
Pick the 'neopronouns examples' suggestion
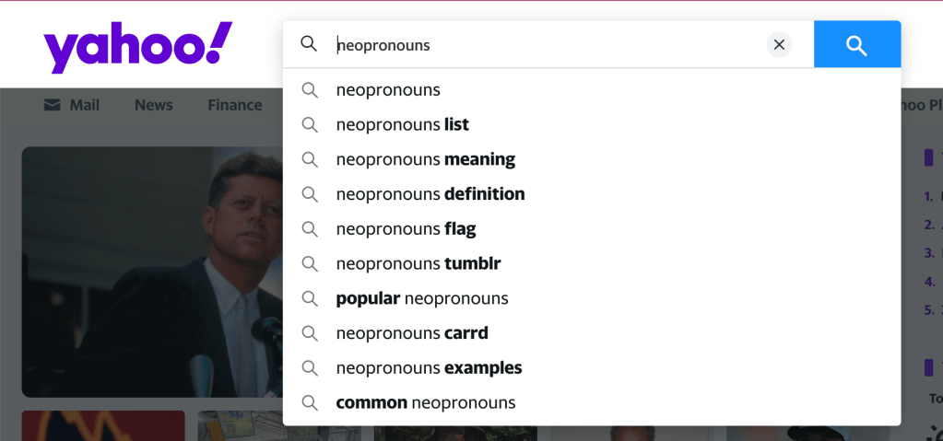(x=429, y=368)
